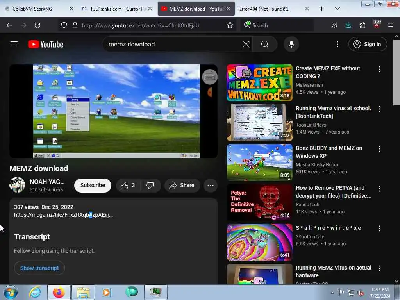Open the YouTube guide menu icon

point(14,44)
